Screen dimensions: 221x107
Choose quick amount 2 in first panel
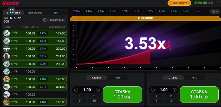(x=94, y=96)
